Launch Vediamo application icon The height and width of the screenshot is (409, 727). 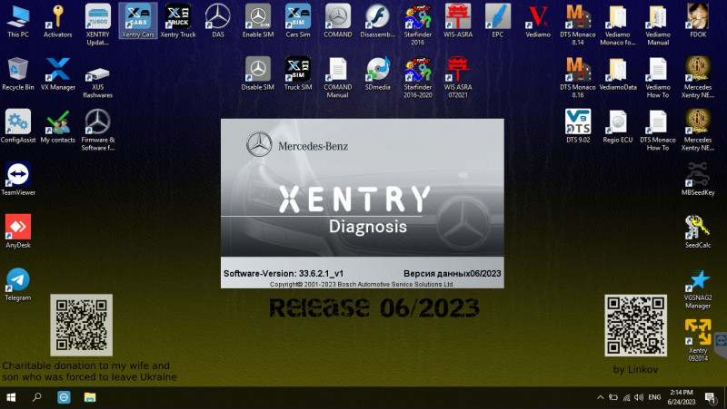tap(538, 21)
